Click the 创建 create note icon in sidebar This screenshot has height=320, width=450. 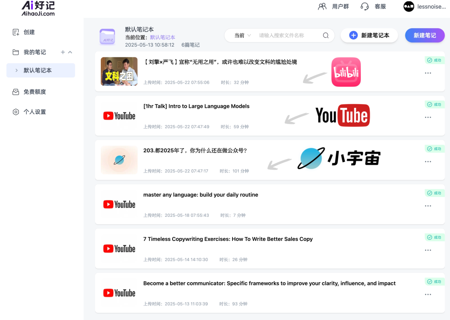point(16,32)
